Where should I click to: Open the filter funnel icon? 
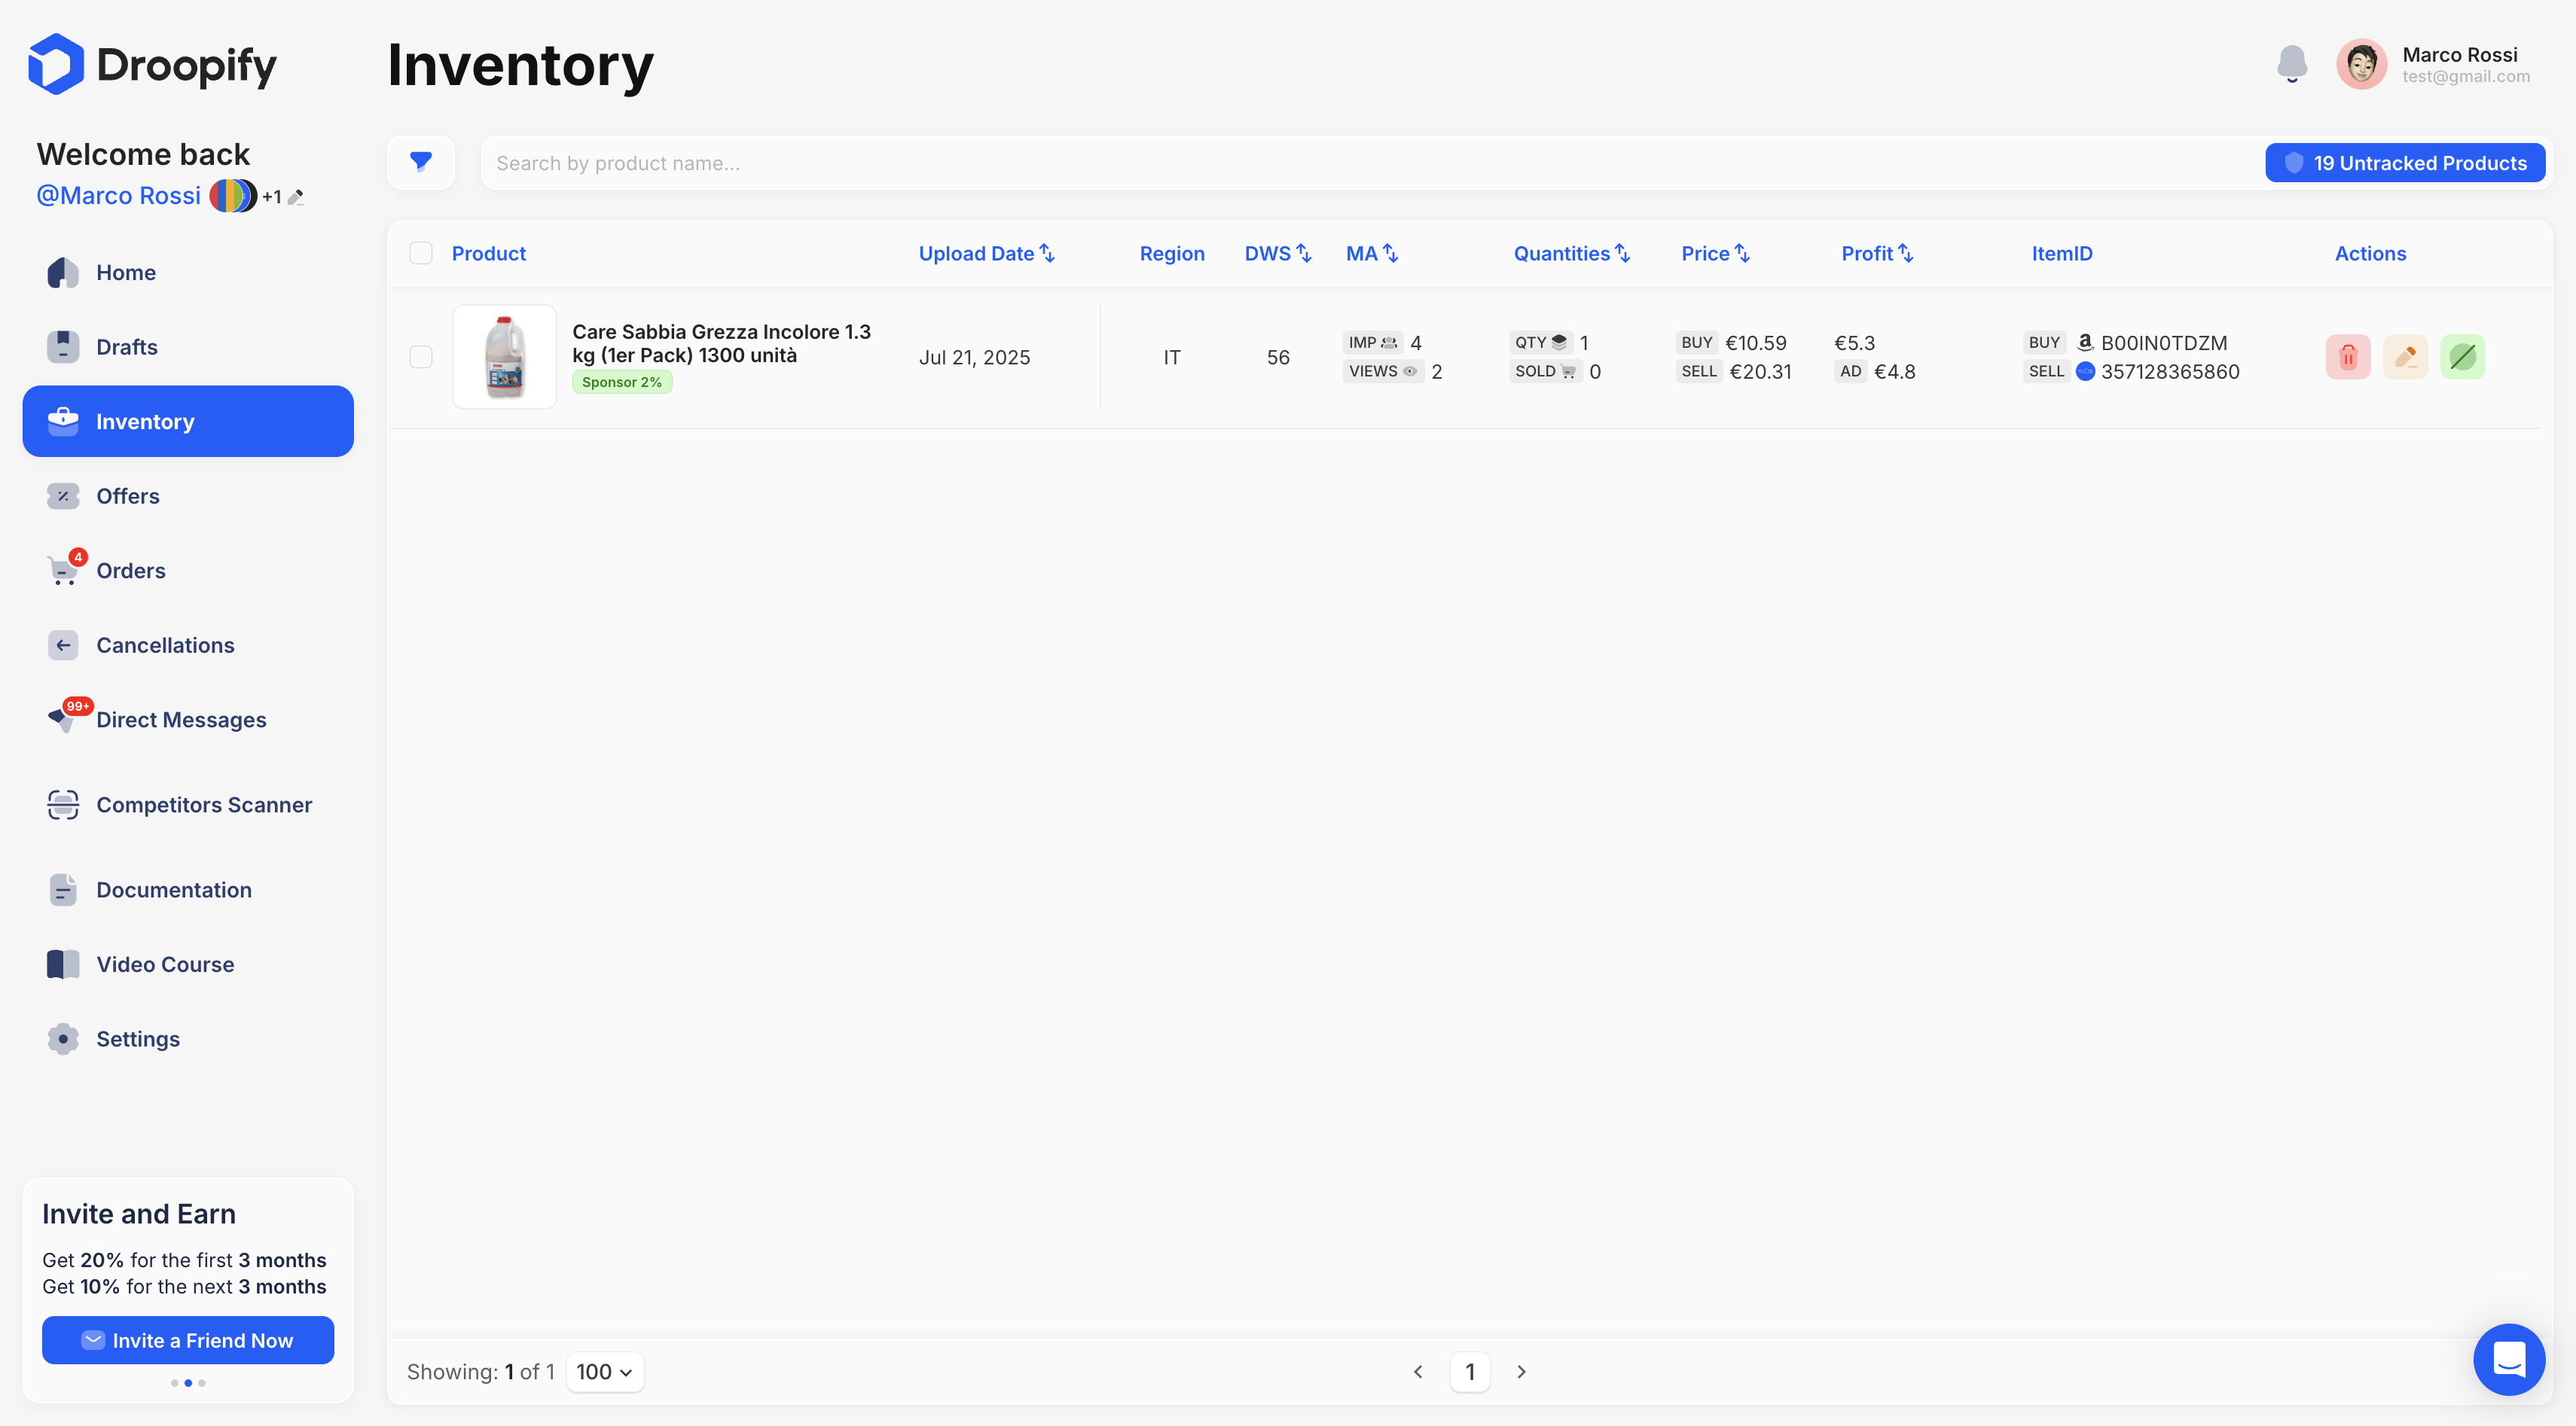(421, 162)
